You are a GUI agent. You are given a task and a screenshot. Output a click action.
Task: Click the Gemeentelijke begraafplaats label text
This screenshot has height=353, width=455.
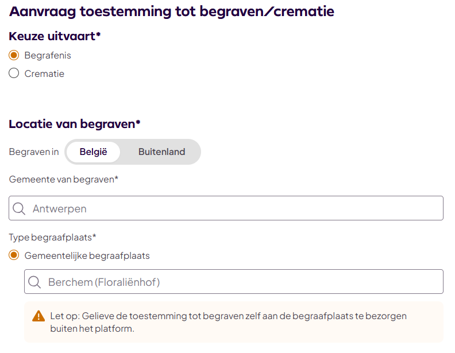tap(87, 255)
